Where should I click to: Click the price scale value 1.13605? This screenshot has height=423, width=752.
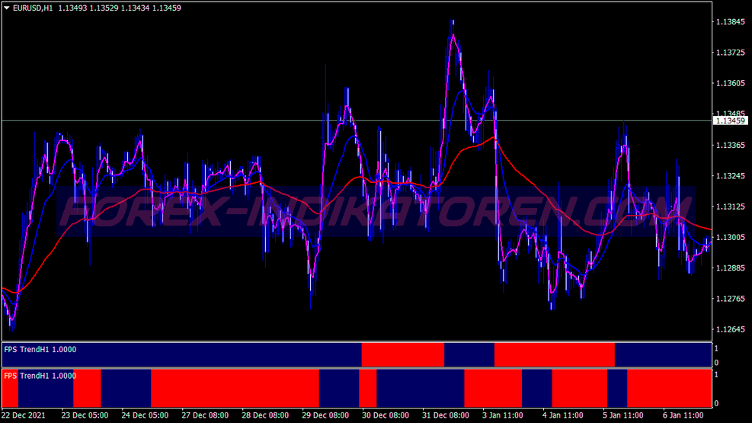tap(731, 83)
